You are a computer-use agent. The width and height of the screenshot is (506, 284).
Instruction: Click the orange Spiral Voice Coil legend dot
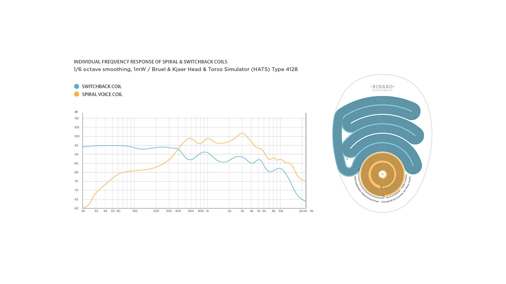pyautogui.click(x=76, y=94)
